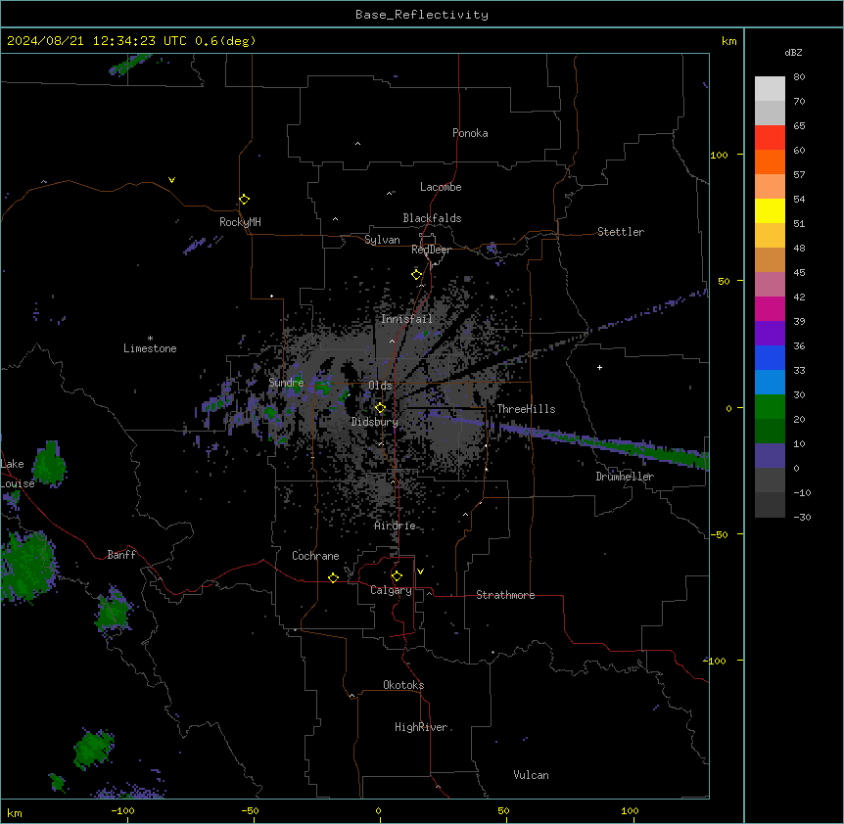Click the RockyMH label
This screenshot has width=844, height=824.
(x=240, y=222)
